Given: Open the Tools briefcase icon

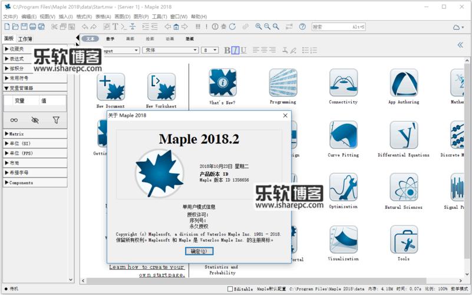Looking at the screenshot, I should click(404, 240).
